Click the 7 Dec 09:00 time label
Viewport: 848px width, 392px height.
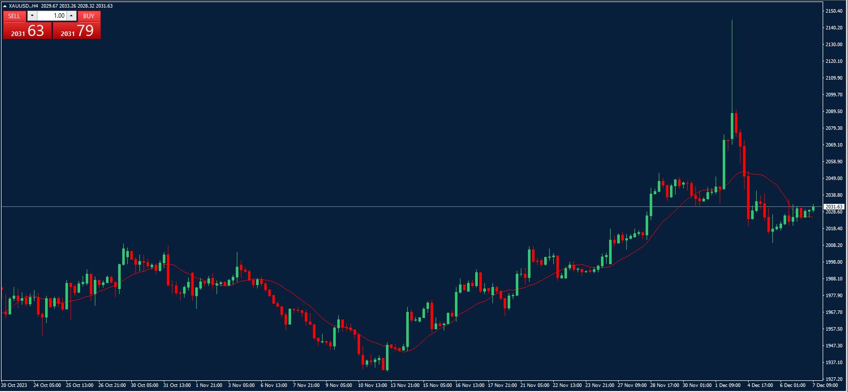tap(825, 385)
